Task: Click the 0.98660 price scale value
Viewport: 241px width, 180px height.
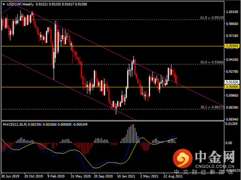Action: 232,24
